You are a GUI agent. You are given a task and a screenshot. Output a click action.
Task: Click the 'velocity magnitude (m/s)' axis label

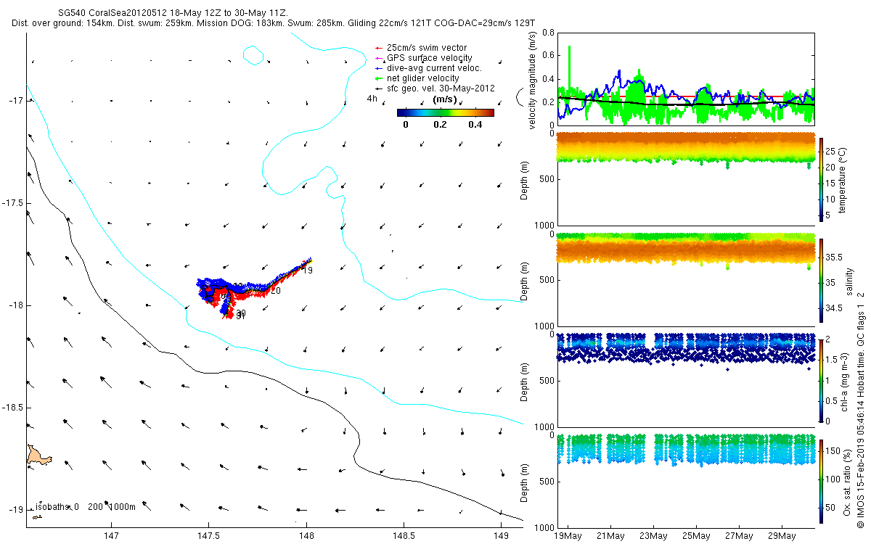[533, 79]
